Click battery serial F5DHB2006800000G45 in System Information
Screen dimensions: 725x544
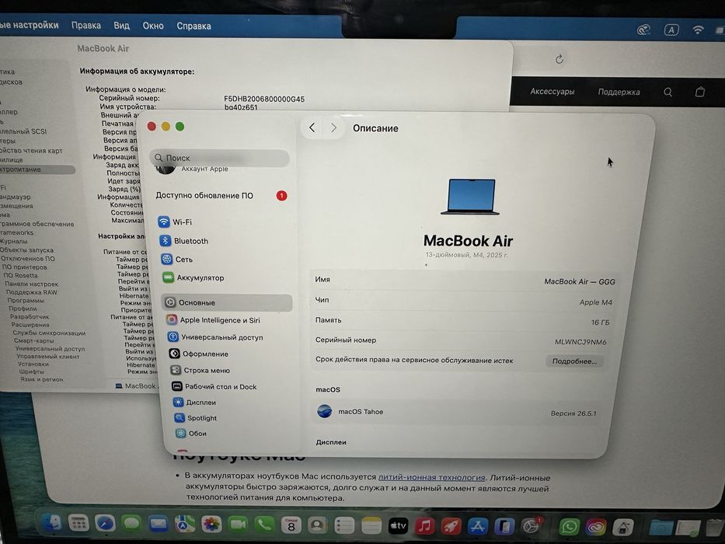tap(264, 99)
